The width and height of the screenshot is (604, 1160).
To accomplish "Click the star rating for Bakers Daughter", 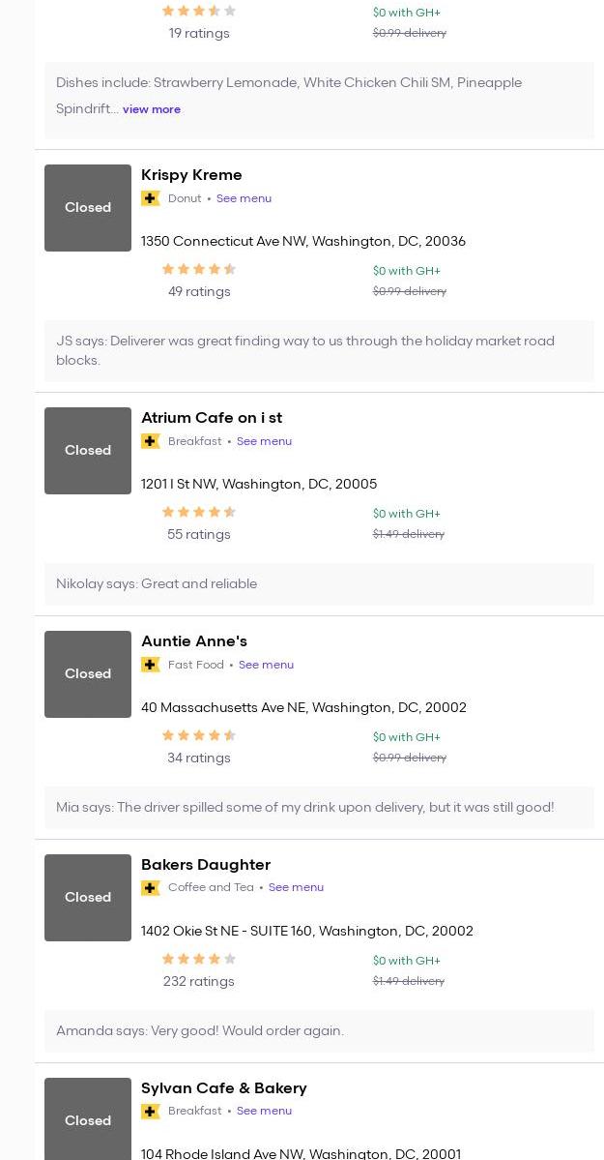I will pos(198,960).
